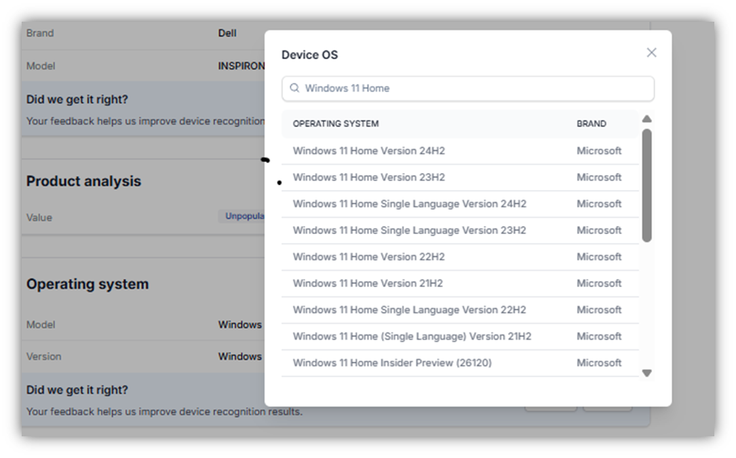The width and height of the screenshot is (736, 458).
Task: Select Windows 11 Home Version 24H2
Action: [x=460, y=151]
